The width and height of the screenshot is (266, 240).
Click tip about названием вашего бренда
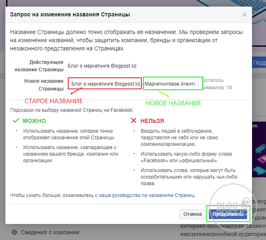tap(71, 154)
